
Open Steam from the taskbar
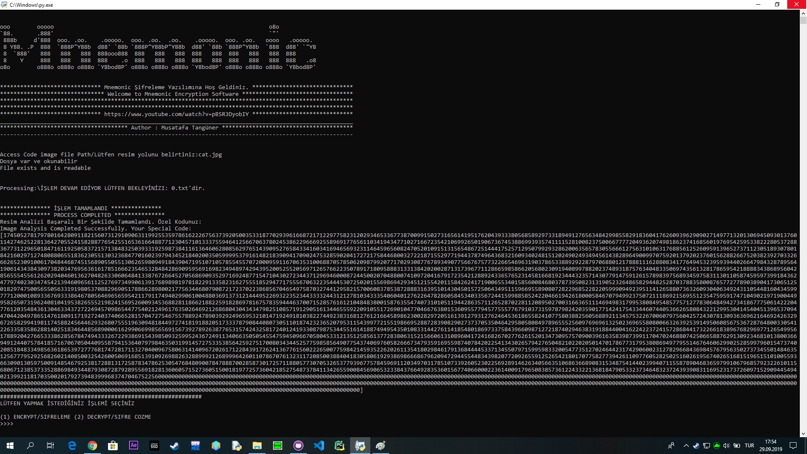click(174, 446)
